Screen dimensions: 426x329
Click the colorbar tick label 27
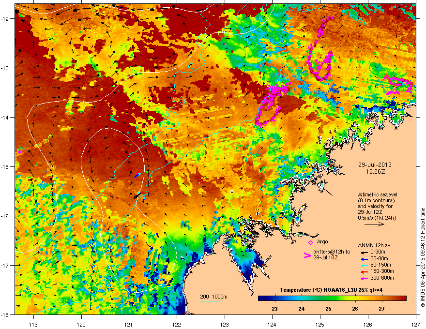pos(382,309)
